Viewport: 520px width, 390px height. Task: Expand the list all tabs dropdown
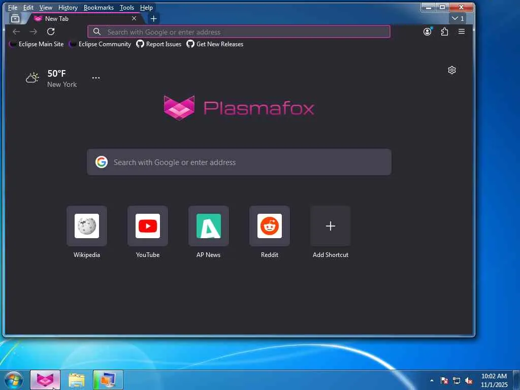click(458, 19)
